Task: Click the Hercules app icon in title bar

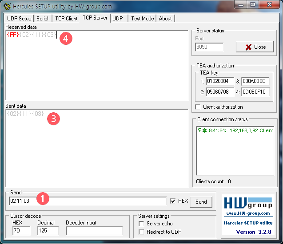Action: [x=7, y=7]
